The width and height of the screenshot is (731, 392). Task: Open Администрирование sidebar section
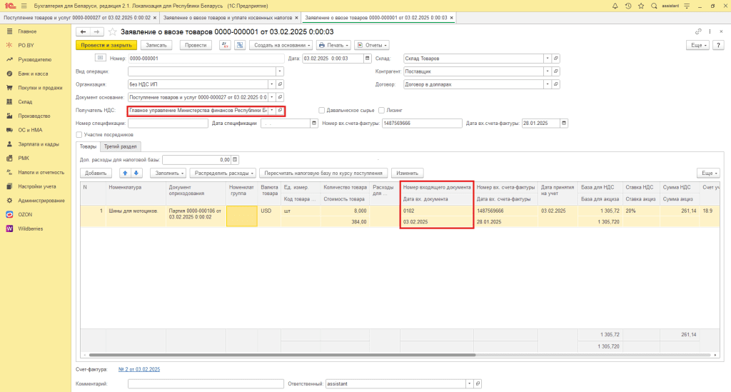pyautogui.click(x=41, y=201)
